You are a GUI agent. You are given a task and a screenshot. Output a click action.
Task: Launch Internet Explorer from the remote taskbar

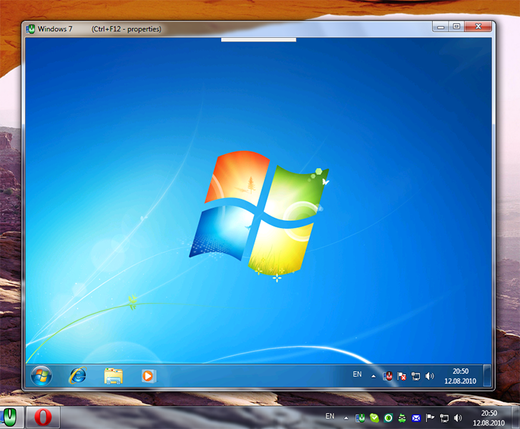coord(77,375)
